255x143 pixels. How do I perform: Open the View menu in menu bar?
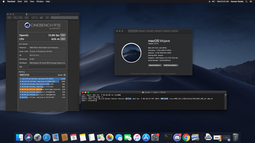[x=32, y=2]
